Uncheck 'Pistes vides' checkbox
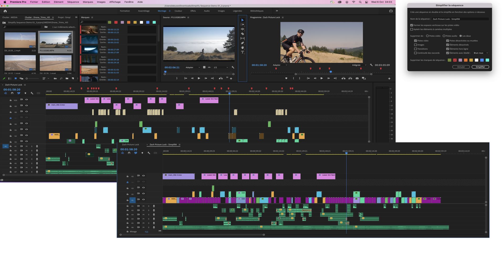This screenshot has width=504, height=274. click(x=415, y=41)
